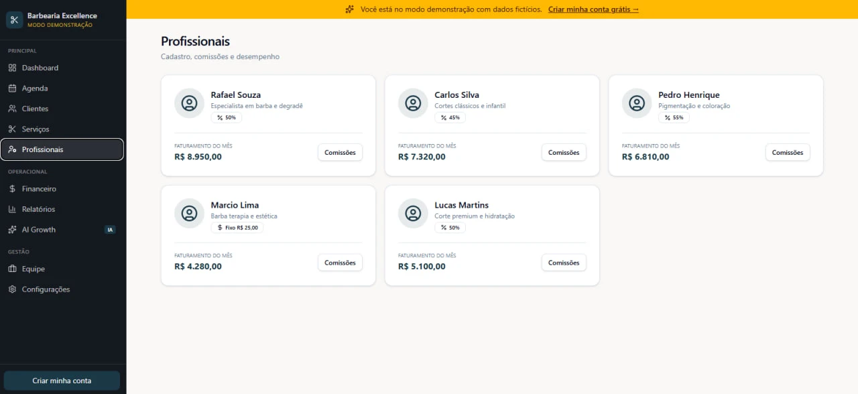Open Comissões for Pedro Henrique
Screen dimensions: 858x394
tap(788, 152)
